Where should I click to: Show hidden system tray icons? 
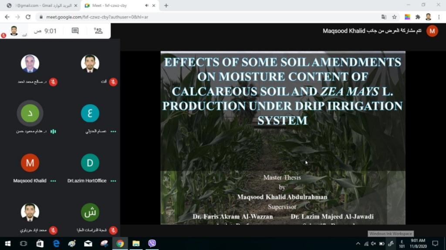pos(358,243)
